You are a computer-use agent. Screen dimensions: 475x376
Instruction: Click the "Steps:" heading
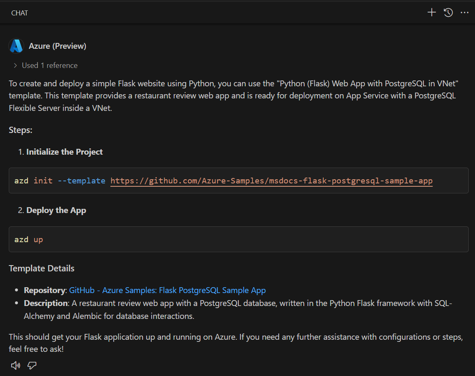(20, 130)
